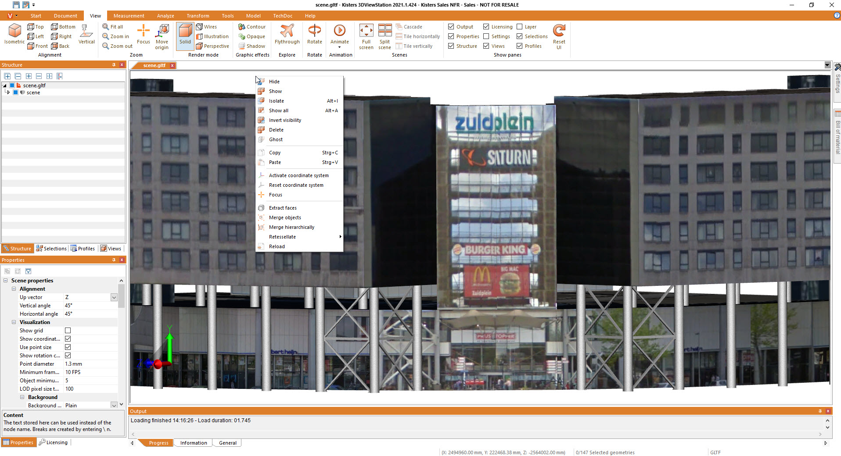This screenshot has width=841, height=456.
Task: Start Flythrough explore mode
Action: 287,34
